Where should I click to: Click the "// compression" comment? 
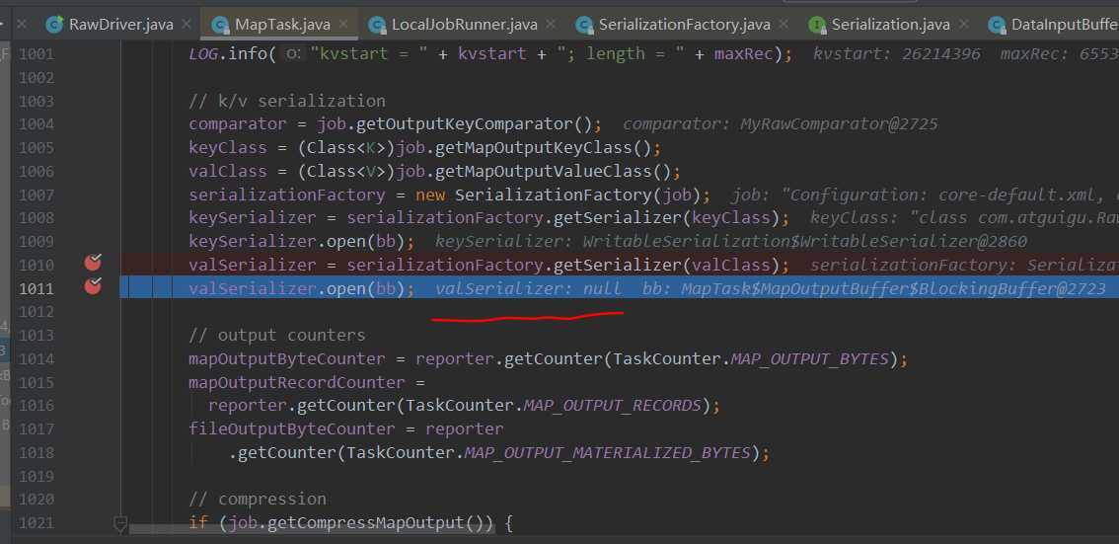click(x=258, y=499)
